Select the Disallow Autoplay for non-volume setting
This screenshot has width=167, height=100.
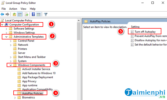tap(151, 40)
